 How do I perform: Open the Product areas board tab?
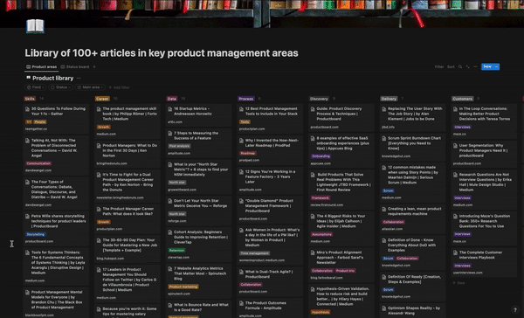pos(41,67)
